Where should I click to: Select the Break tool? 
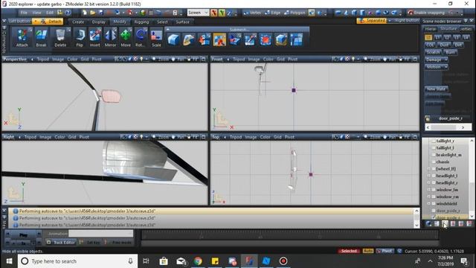point(41,37)
